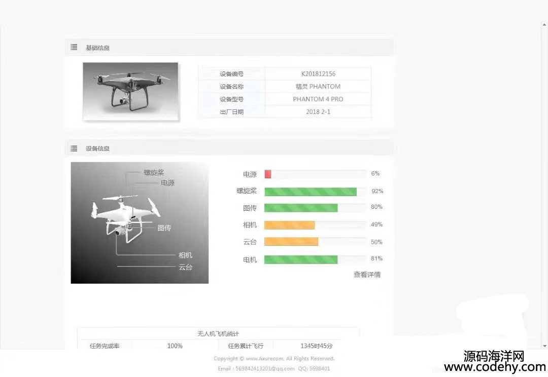Click the list icon beside 设备信息
548x377 pixels.
tap(74, 148)
